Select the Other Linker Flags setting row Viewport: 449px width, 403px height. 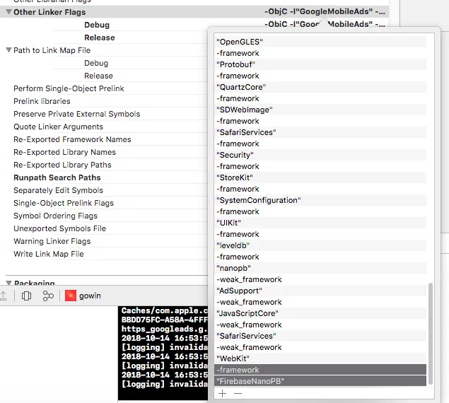pyautogui.click(x=194, y=12)
